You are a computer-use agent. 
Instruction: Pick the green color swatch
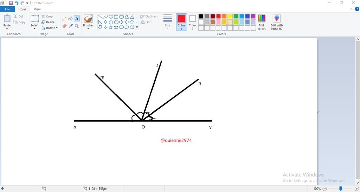coord(236,16)
